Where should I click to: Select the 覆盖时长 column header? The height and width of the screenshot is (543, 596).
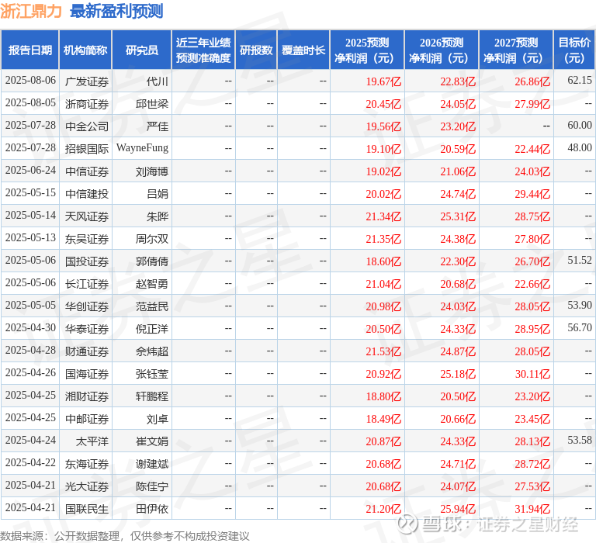click(303, 50)
